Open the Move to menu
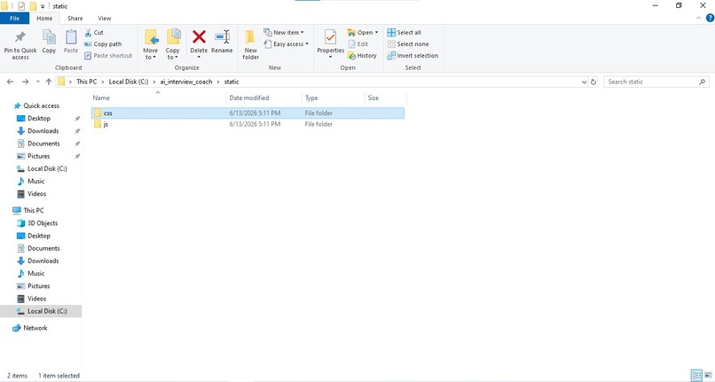This screenshot has width=715, height=382. (x=151, y=44)
